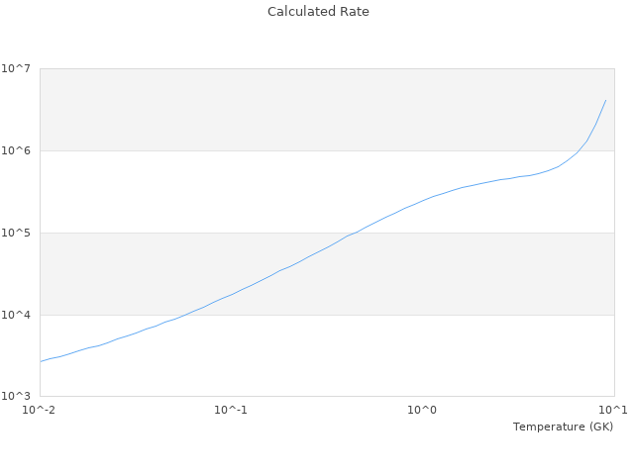Click the blue curve's leftmost starting point
The width and height of the screenshot is (634, 475).
click(x=41, y=362)
